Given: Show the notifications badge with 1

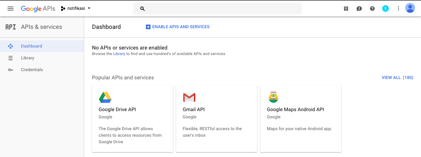Looking at the screenshot, I should click(386, 9).
